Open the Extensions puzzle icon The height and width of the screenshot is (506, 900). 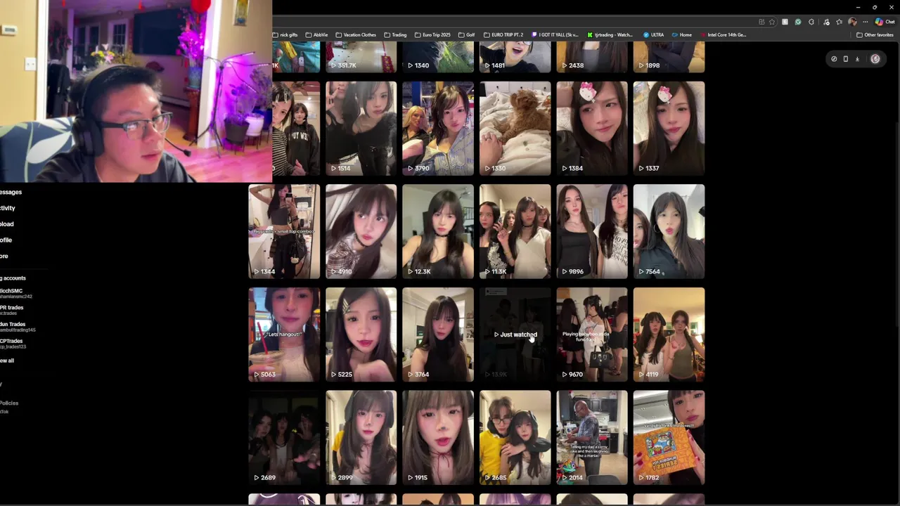click(x=811, y=22)
